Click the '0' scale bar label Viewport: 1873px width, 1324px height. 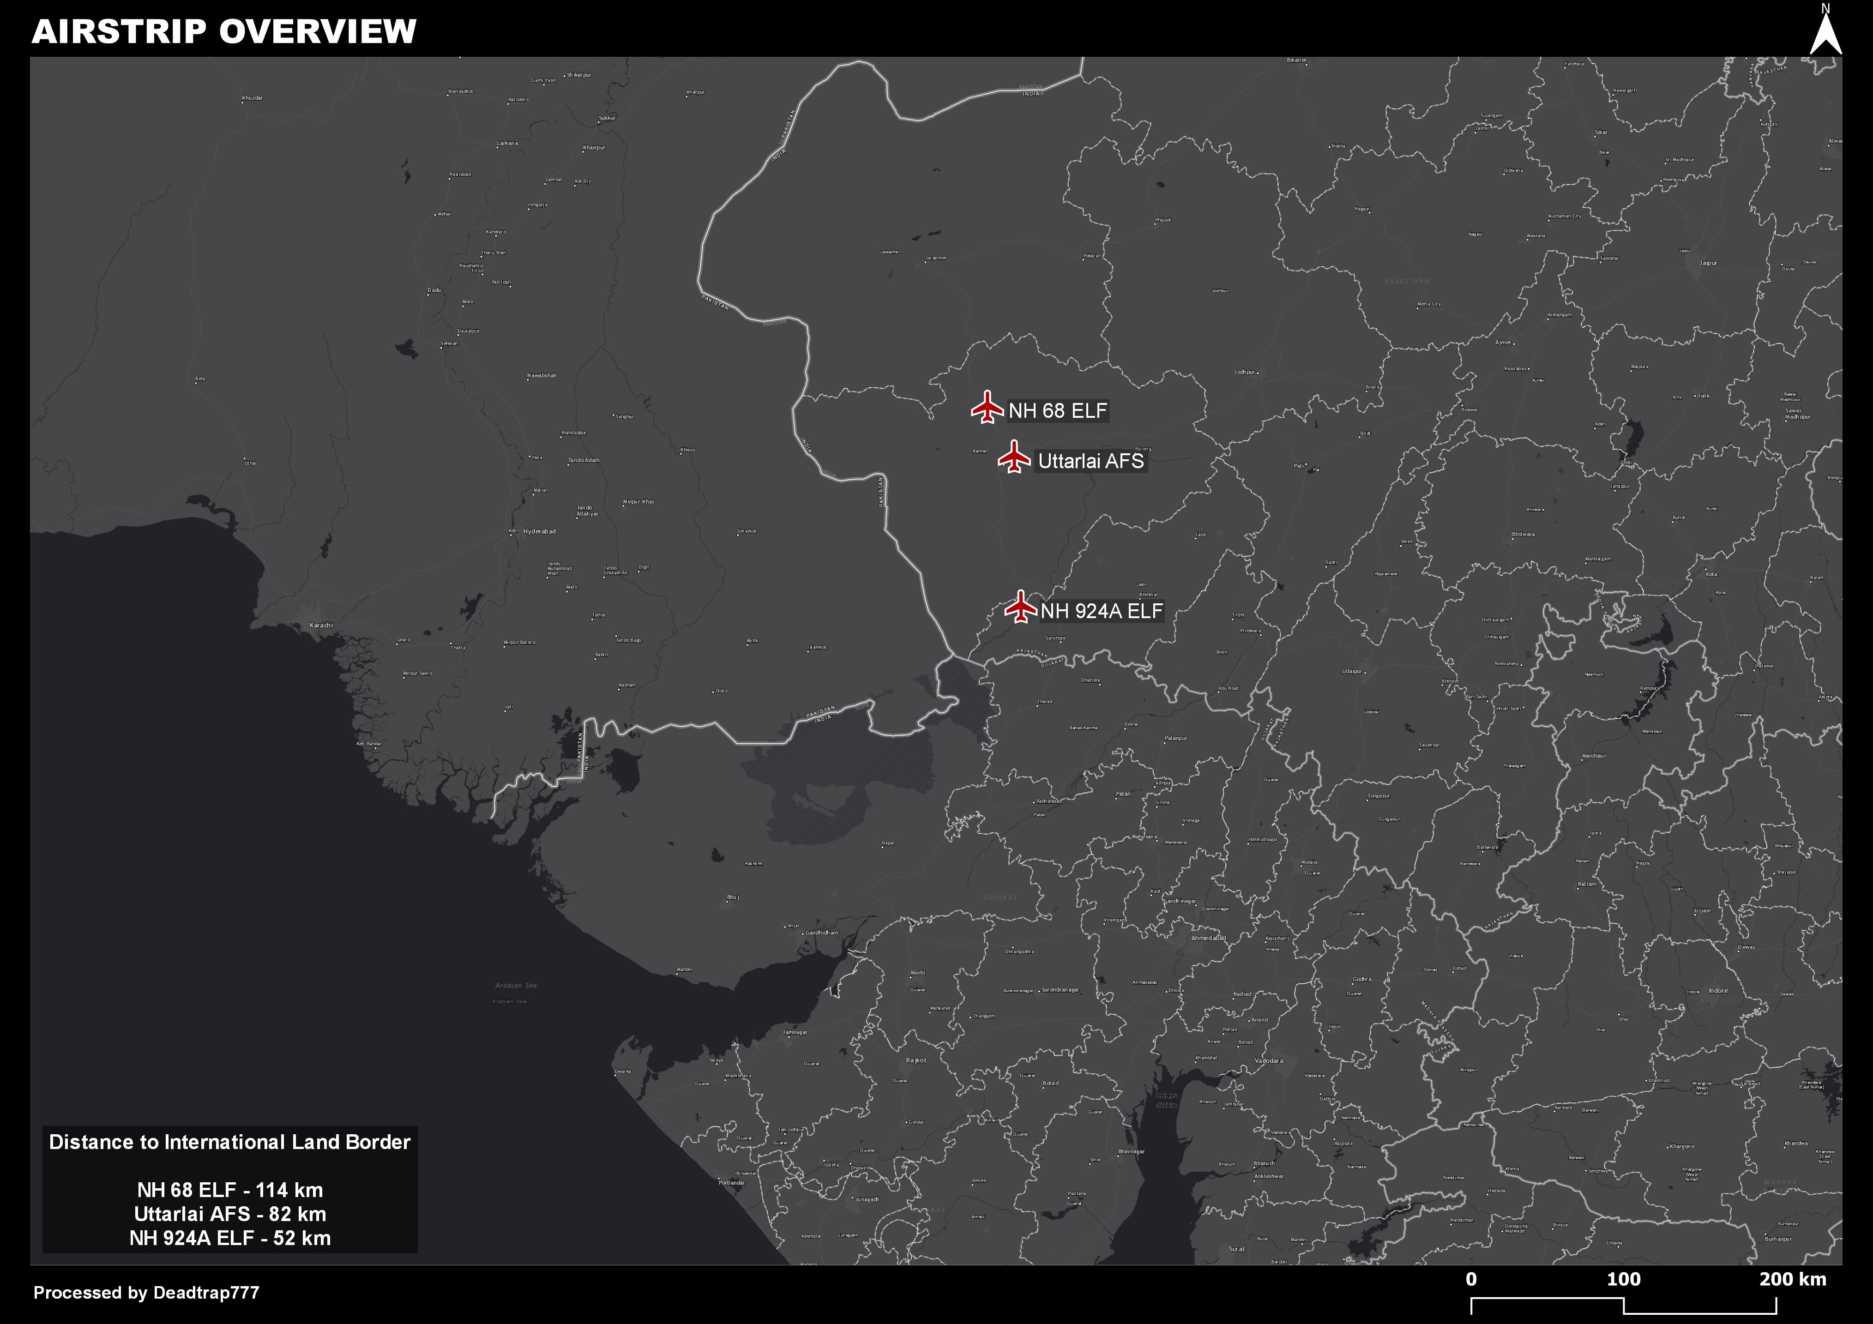point(1471,1279)
